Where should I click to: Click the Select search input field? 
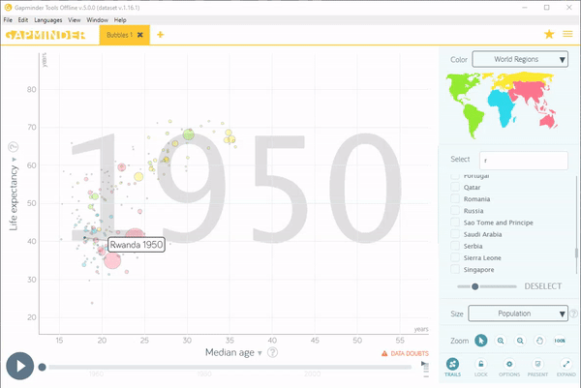tap(524, 161)
